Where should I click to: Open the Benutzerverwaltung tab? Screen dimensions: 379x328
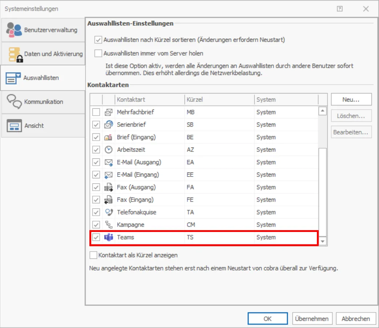click(x=43, y=30)
